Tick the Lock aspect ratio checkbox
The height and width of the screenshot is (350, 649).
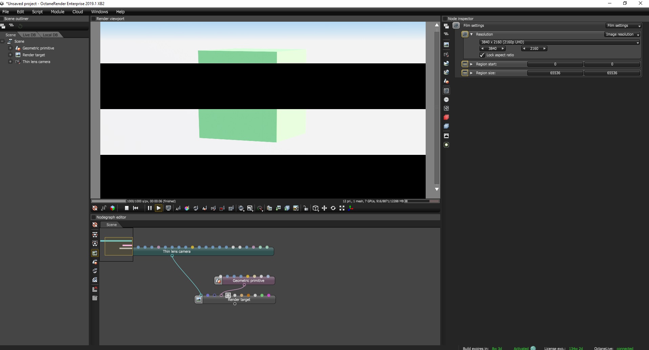coord(482,55)
